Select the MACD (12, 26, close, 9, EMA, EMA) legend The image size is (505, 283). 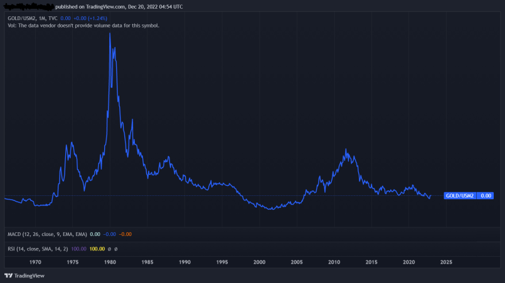pyautogui.click(x=47, y=234)
